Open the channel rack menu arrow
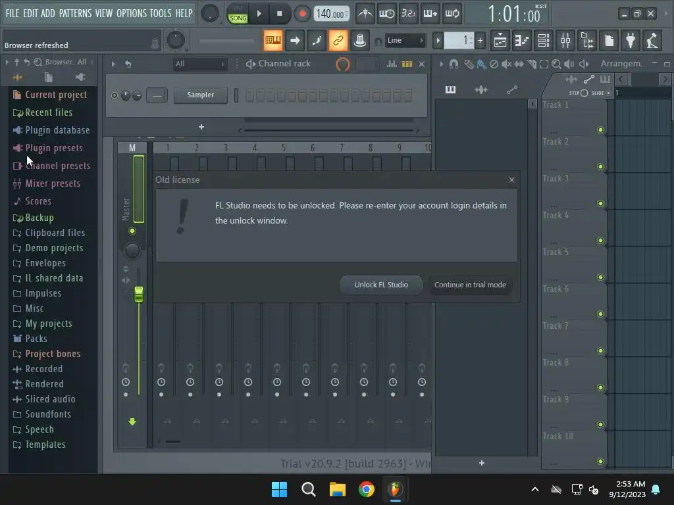This screenshot has width=674, height=505. (113, 64)
